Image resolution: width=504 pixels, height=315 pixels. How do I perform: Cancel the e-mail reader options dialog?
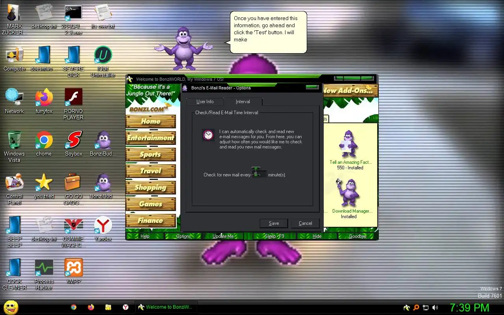click(305, 223)
